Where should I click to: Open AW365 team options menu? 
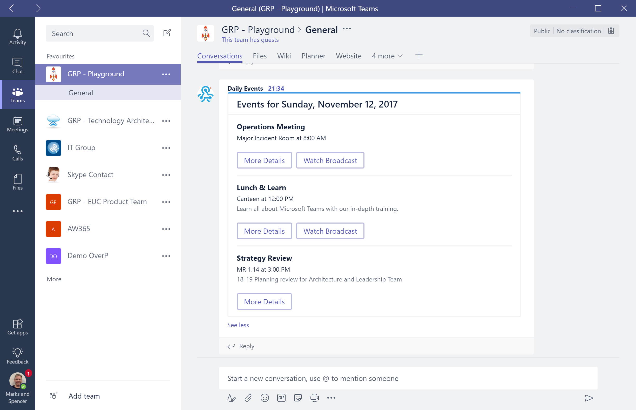point(166,229)
